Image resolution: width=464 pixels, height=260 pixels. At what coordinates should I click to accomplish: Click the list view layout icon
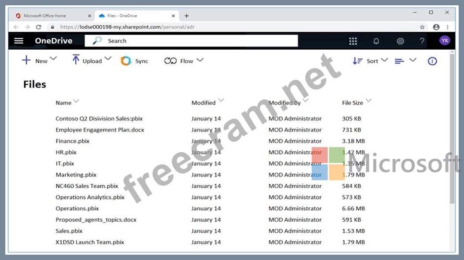pyautogui.click(x=399, y=61)
